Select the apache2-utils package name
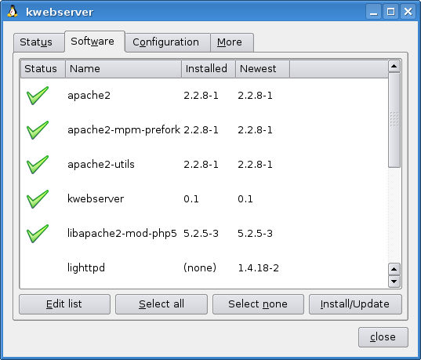 101,165
